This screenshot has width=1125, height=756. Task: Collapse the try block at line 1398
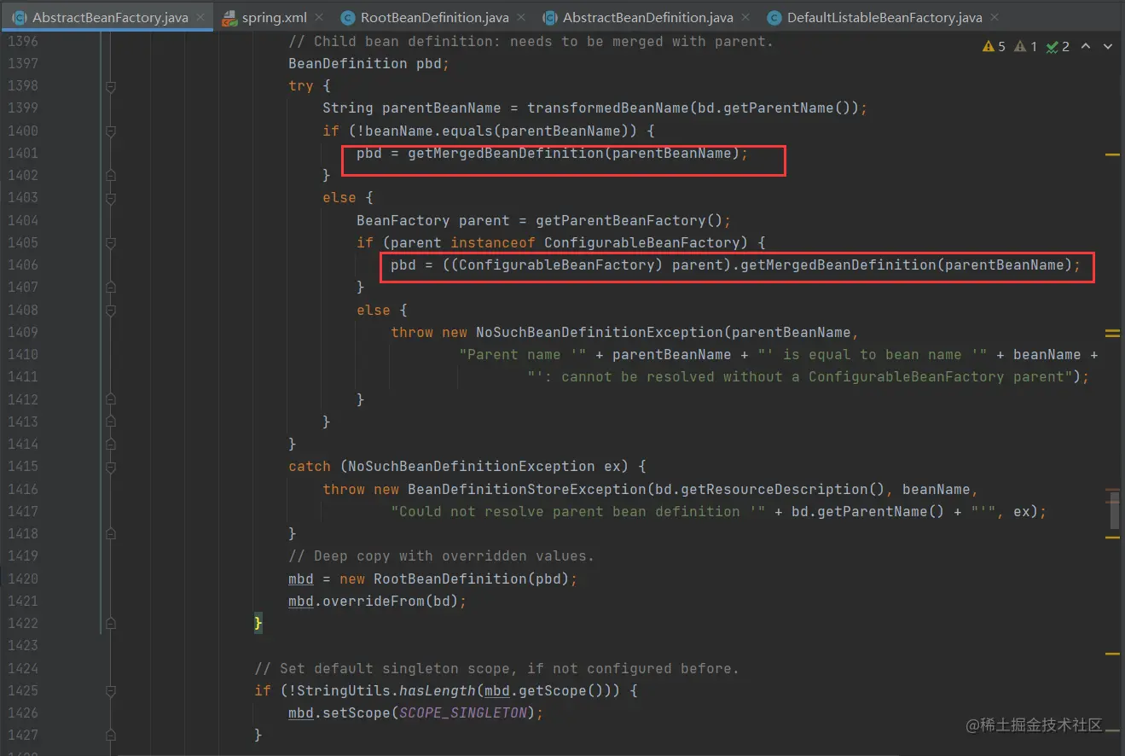tap(110, 86)
